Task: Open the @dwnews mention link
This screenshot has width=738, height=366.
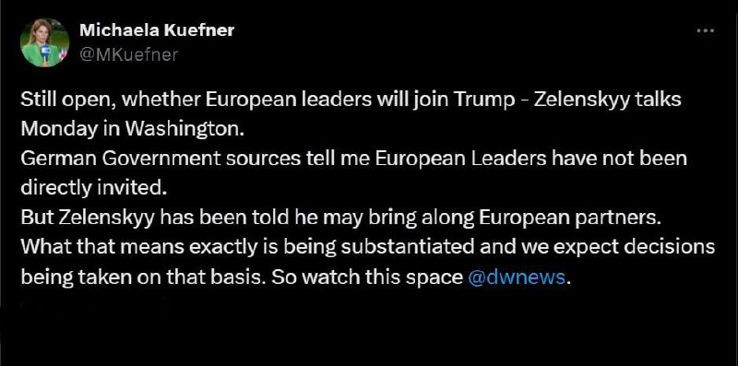Action: [517, 277]
